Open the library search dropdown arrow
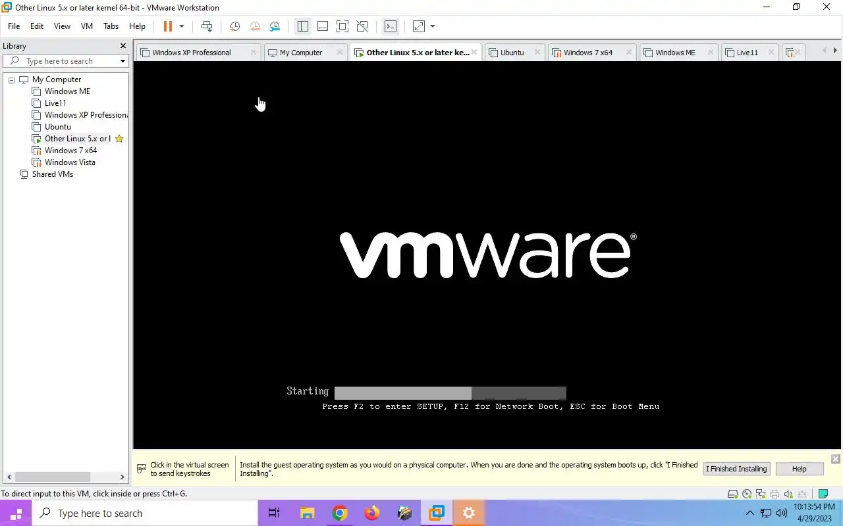This screenshot has width=843, height=526. [x=122, y=61]
